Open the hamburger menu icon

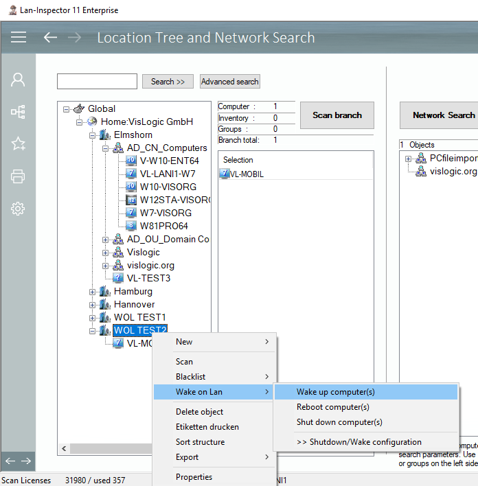tap(19, 37)
